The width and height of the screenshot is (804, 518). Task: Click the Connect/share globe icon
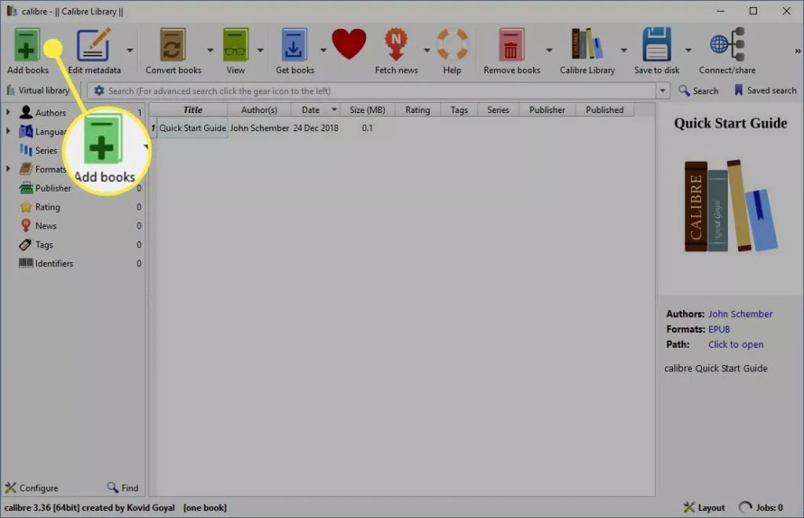(727, 44)
